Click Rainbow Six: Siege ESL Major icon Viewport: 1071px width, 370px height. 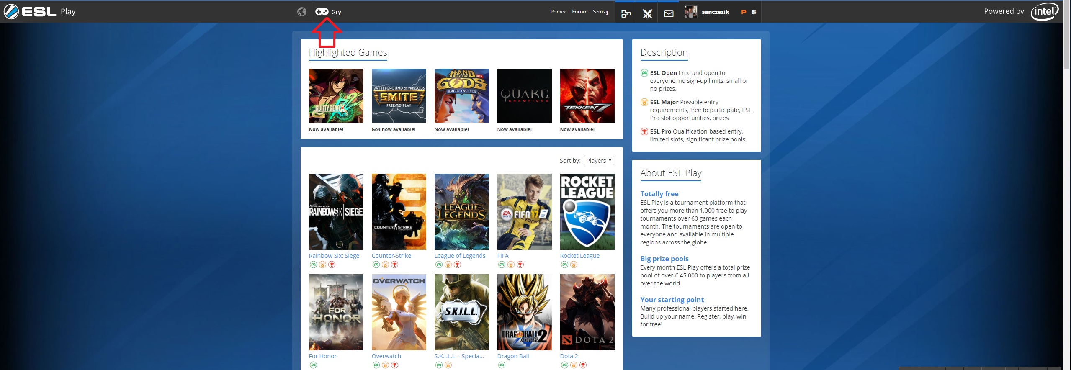pyautogui.click(x=322, y=265)
